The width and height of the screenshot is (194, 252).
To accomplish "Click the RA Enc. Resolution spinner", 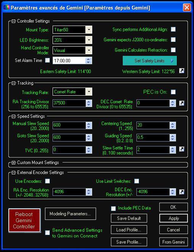I will click(x=89, y=192).
